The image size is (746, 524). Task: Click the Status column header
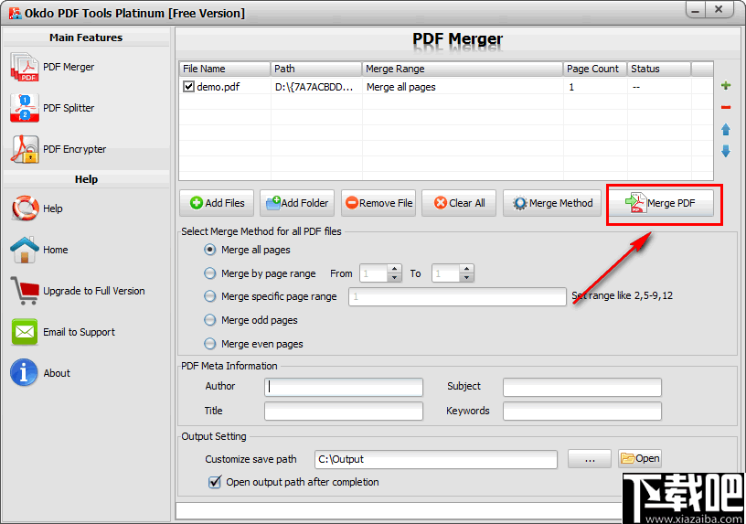659,69
